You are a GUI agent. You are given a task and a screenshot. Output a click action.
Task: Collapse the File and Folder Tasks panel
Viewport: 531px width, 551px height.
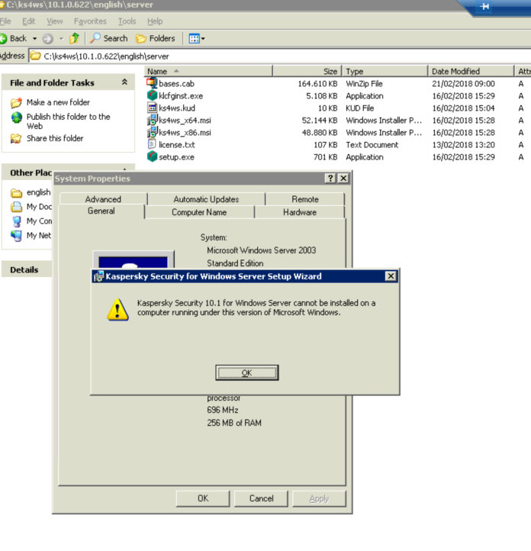point(124,82)
